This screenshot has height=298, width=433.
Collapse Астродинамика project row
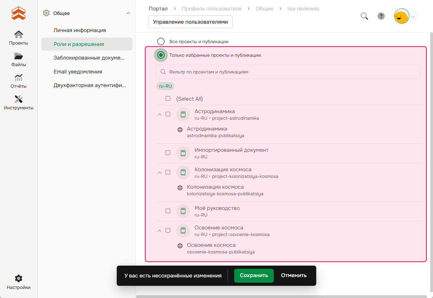tap(160, 115)
